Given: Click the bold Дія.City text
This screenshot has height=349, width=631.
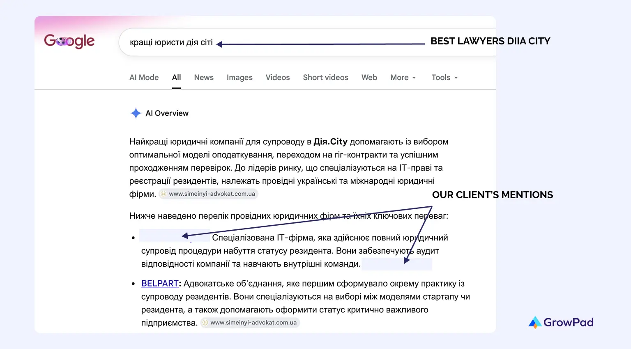Looking at the screenshot, I should (330, 141).
